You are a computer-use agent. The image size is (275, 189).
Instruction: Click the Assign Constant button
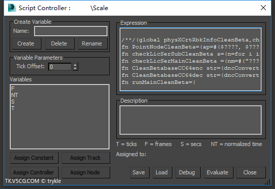34,158
